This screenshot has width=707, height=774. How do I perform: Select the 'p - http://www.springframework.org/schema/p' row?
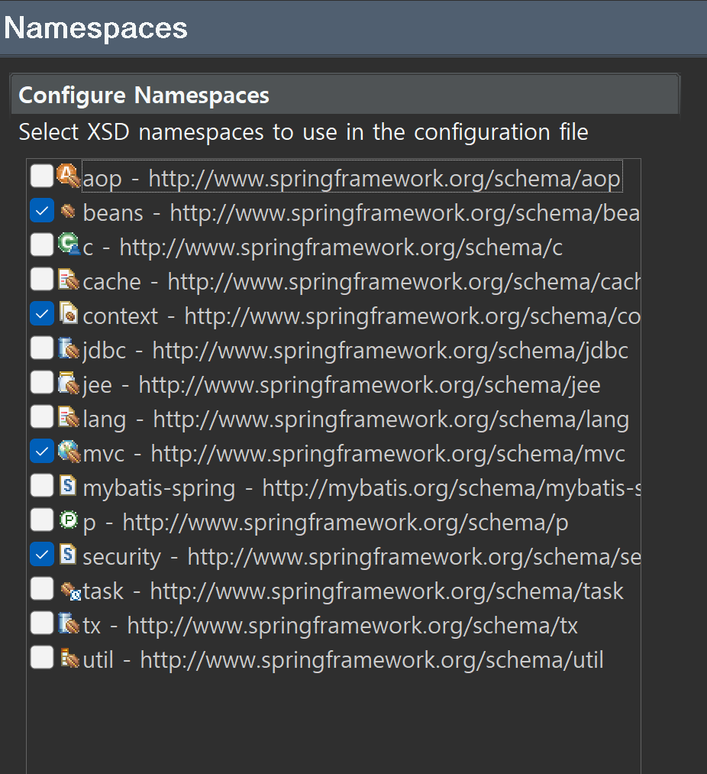pyautogui.click(x=325, y=523)
